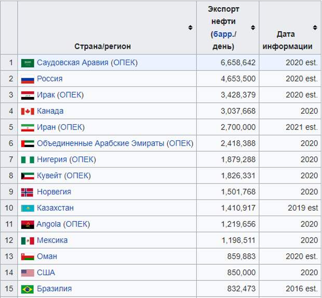Sort by Дата информации column arrows
The image size is (322, 298).
pos(315,27)
